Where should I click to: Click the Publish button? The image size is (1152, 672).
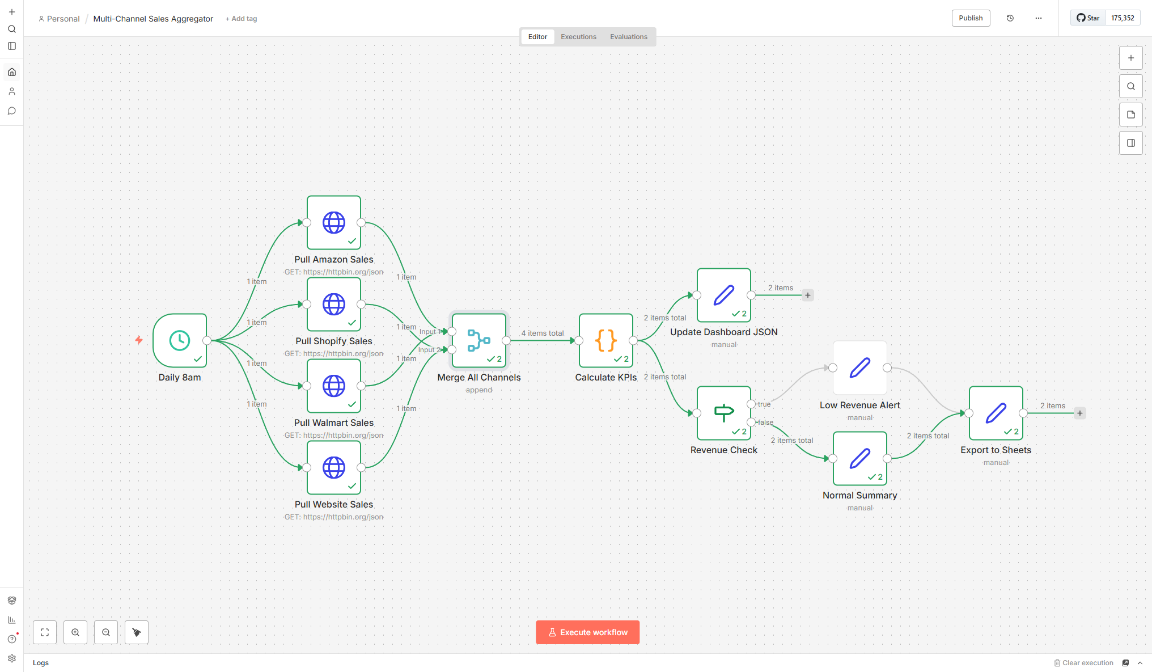(971, 18)
